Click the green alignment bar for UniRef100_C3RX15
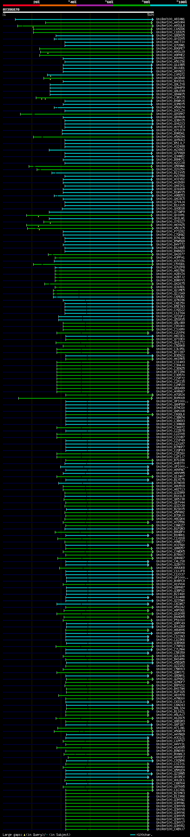The image size is (190, 837). tap(94, 97)
